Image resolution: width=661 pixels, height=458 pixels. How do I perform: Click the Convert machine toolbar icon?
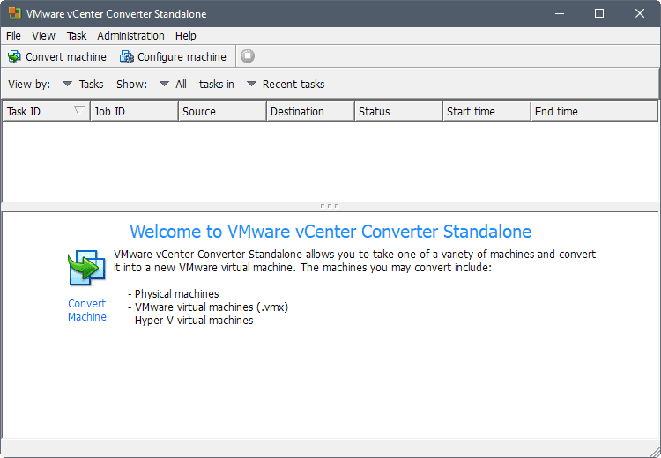coord(14,56)
